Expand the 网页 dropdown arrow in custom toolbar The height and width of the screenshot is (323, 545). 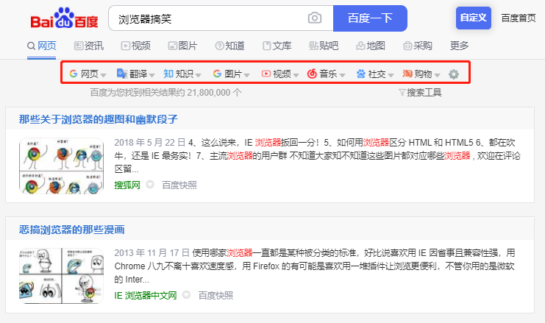(x=103, y=75)
